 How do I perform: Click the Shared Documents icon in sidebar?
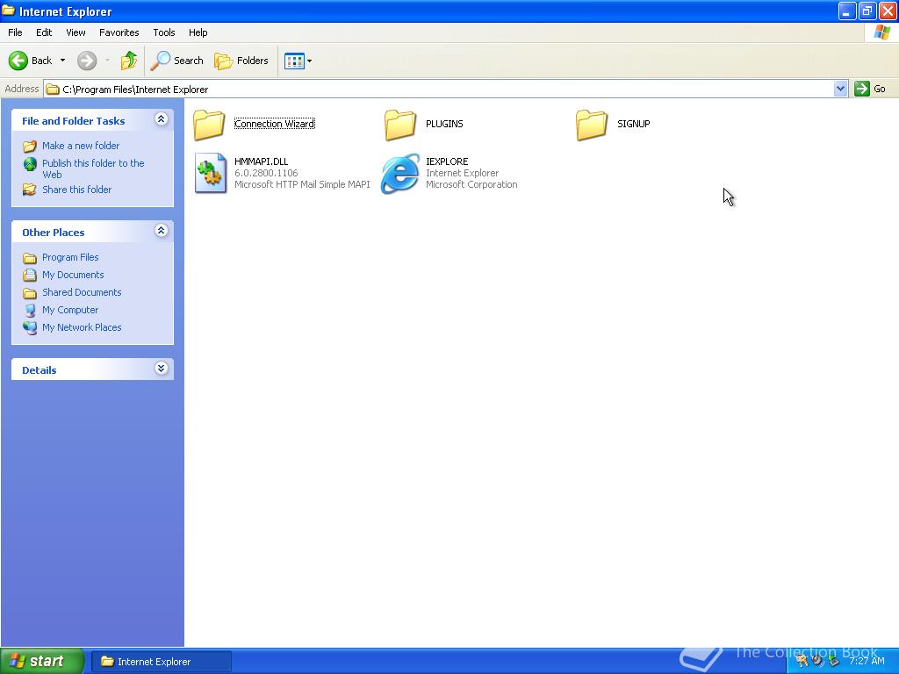click(x=30, y=293)
